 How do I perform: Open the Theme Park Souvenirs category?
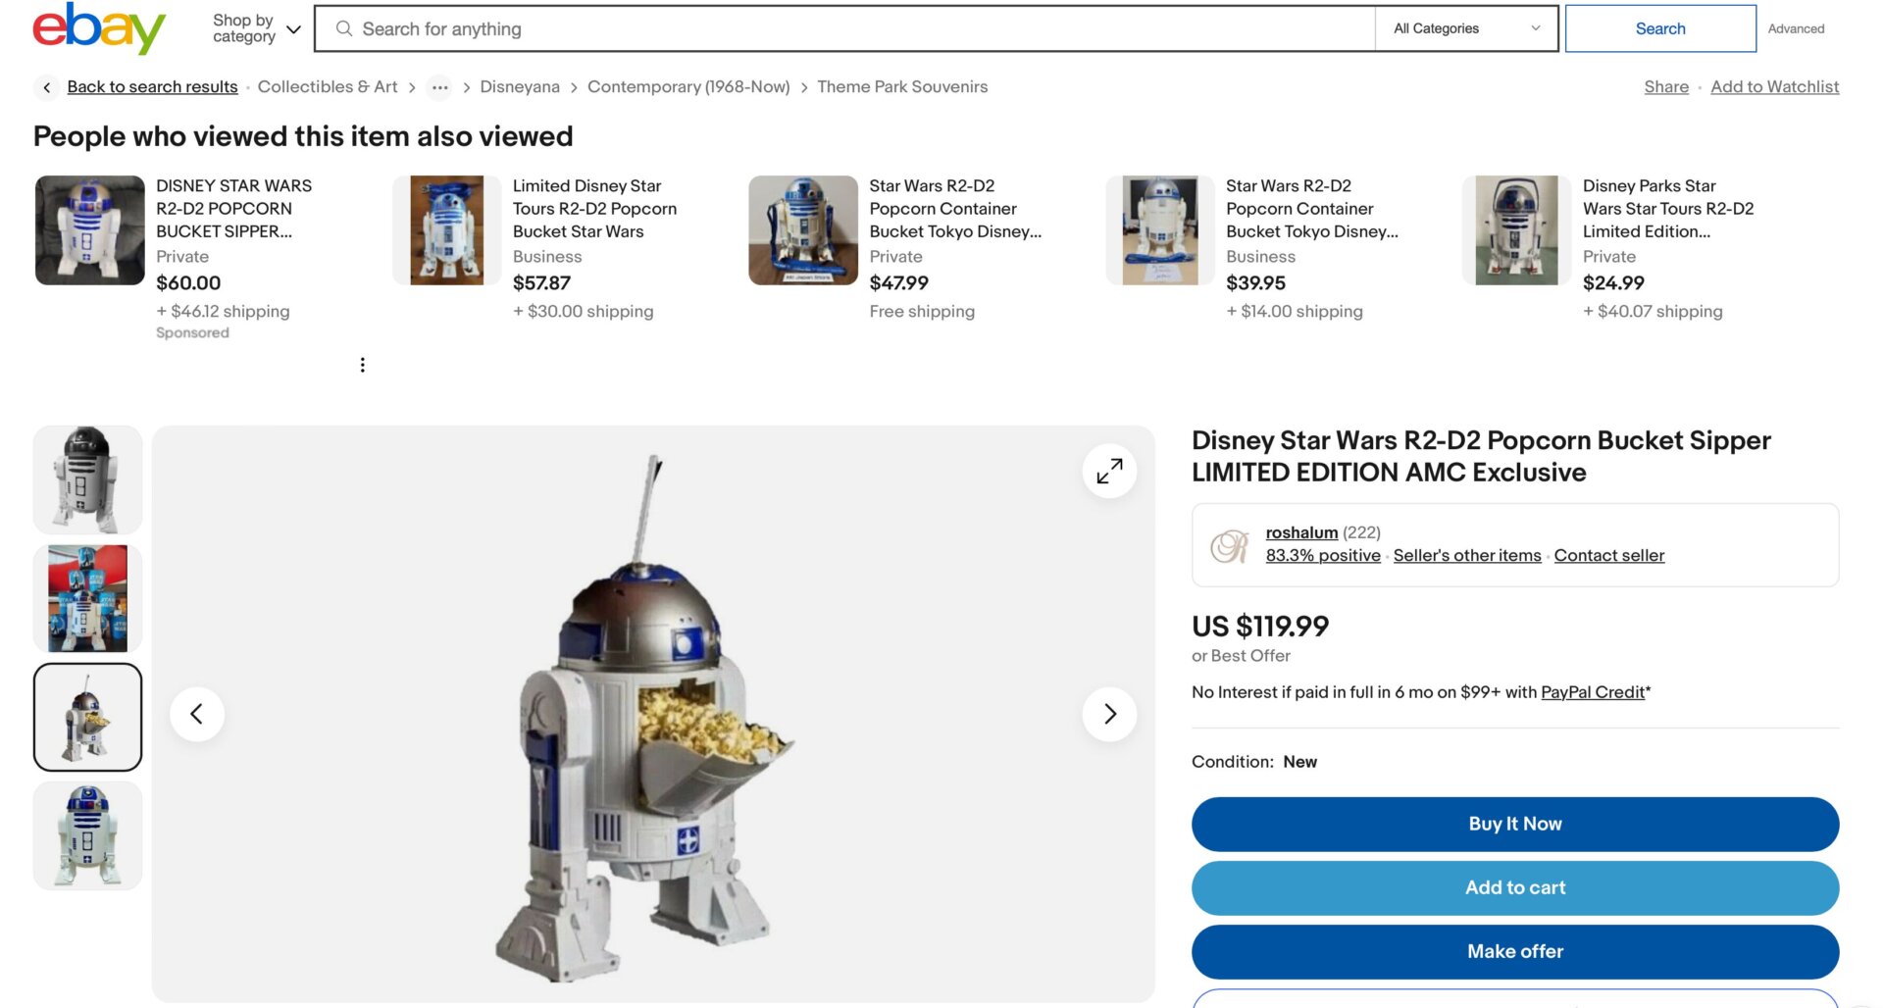(x=901, y=86)
